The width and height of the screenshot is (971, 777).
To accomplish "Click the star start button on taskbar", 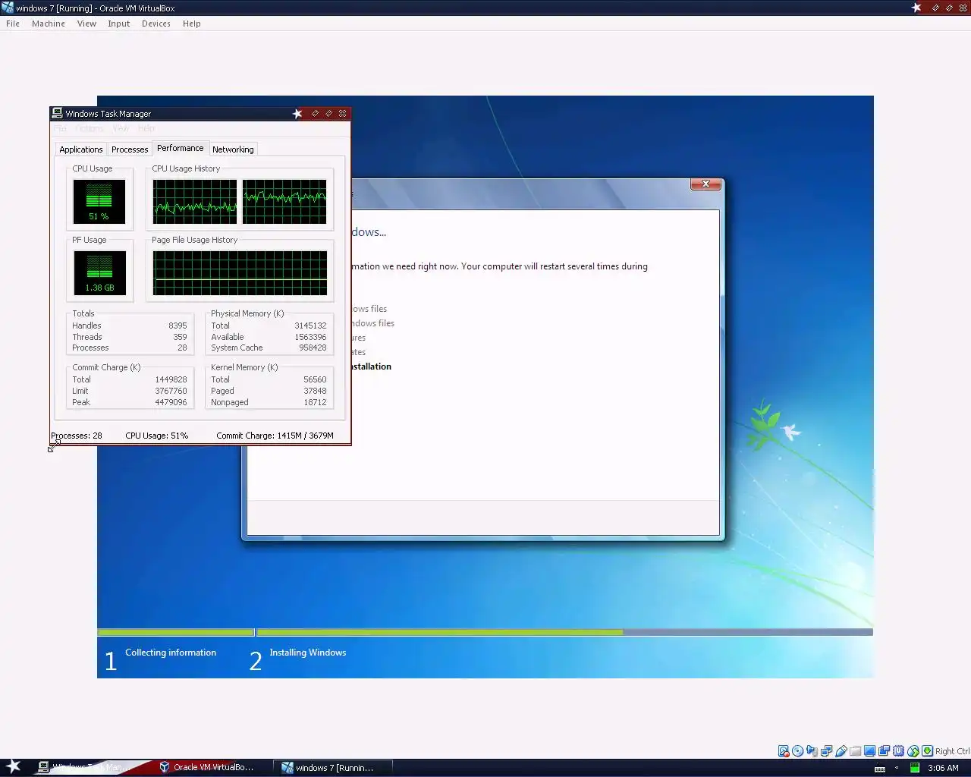I will pyautogui.click(x=14, y=766).
